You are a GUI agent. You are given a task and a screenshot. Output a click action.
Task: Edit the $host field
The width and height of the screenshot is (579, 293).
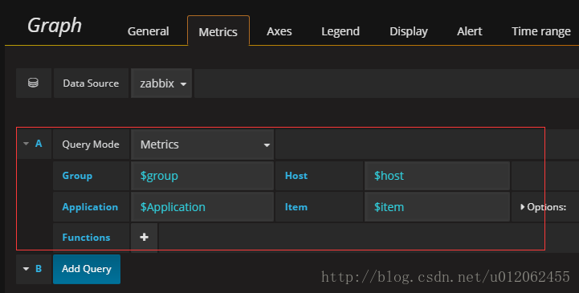(437, 176)
